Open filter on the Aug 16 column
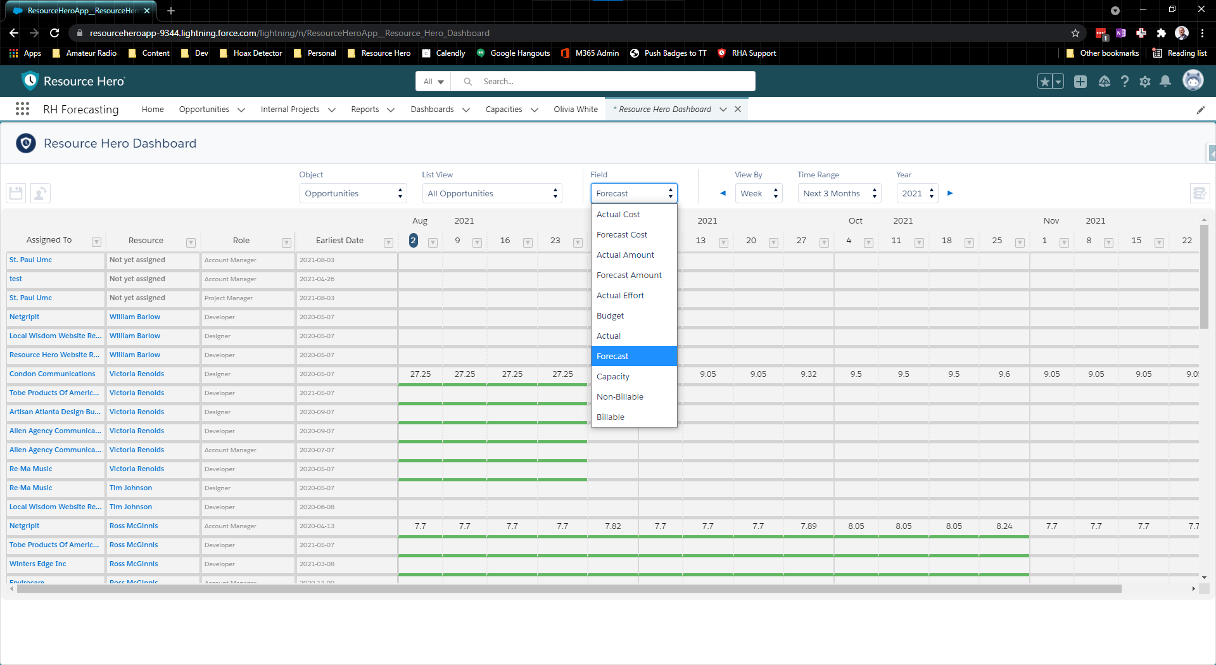This screenshot has height=665, width=1216. (528, 242)
